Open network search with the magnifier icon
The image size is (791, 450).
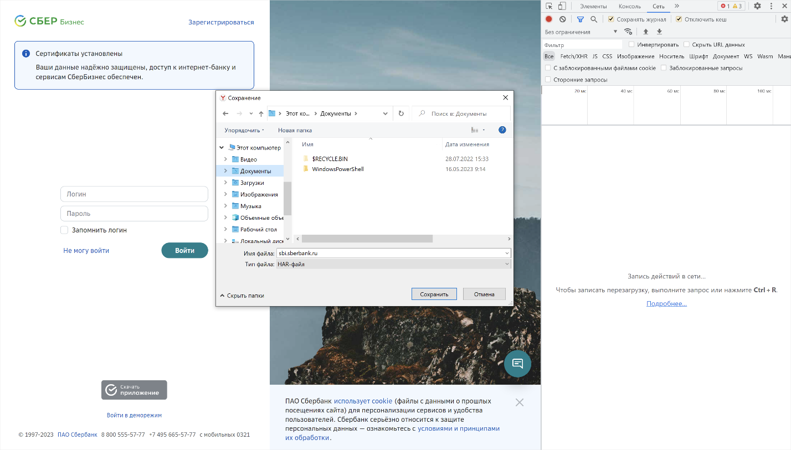594,19
